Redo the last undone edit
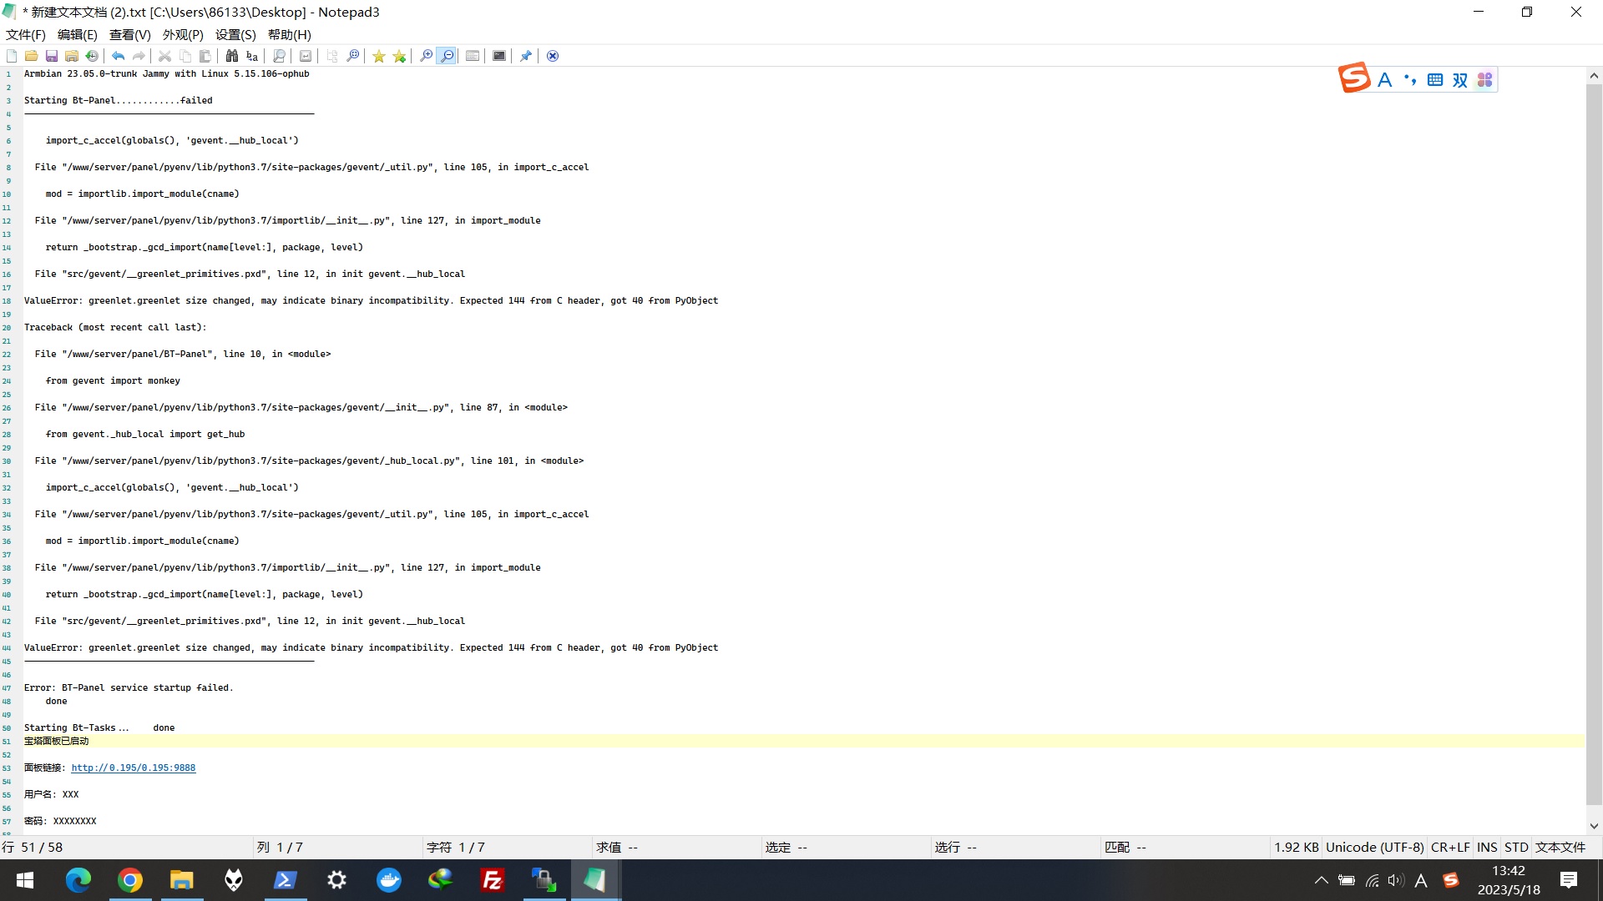 [139, 56]
